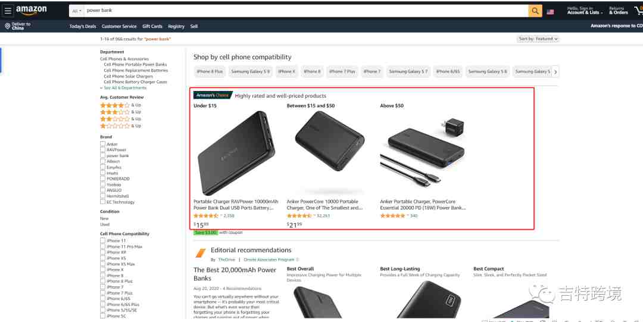The image size is (643, 322).
Task: Filter by 4 stars & Up rating
Action: 120,105
